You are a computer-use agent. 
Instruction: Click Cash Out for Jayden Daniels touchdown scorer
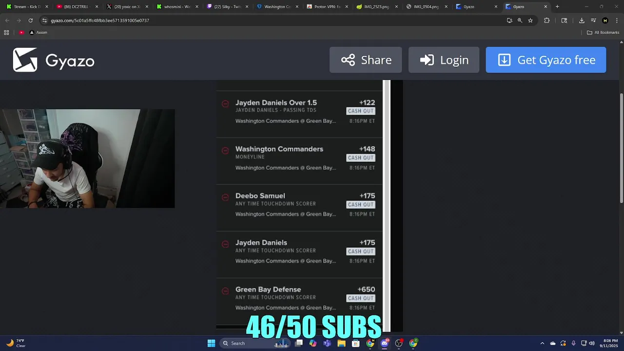coord(361,252)
